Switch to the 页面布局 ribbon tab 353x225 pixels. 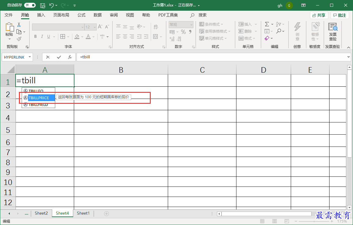[61, 15]
